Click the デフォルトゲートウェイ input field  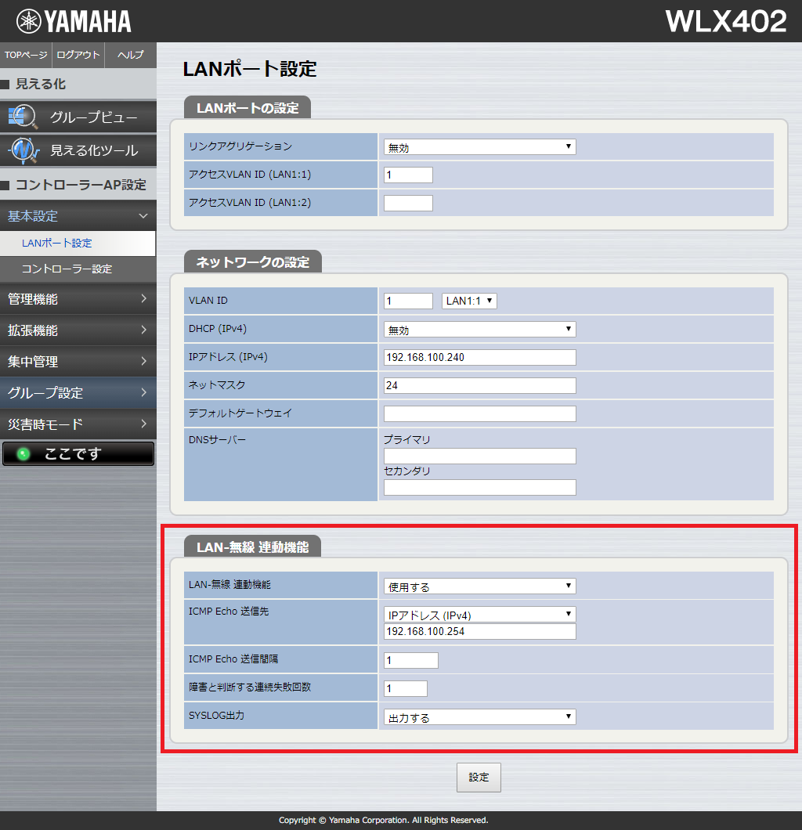(x=479, y=414)
